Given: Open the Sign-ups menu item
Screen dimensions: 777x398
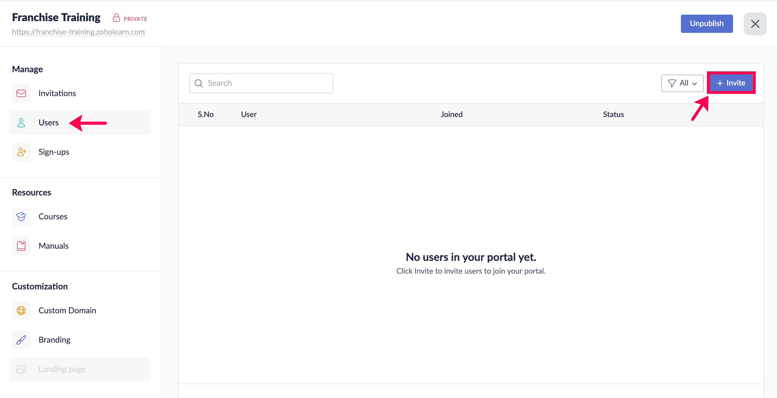Looking at the screenshot, I should 54,152.
